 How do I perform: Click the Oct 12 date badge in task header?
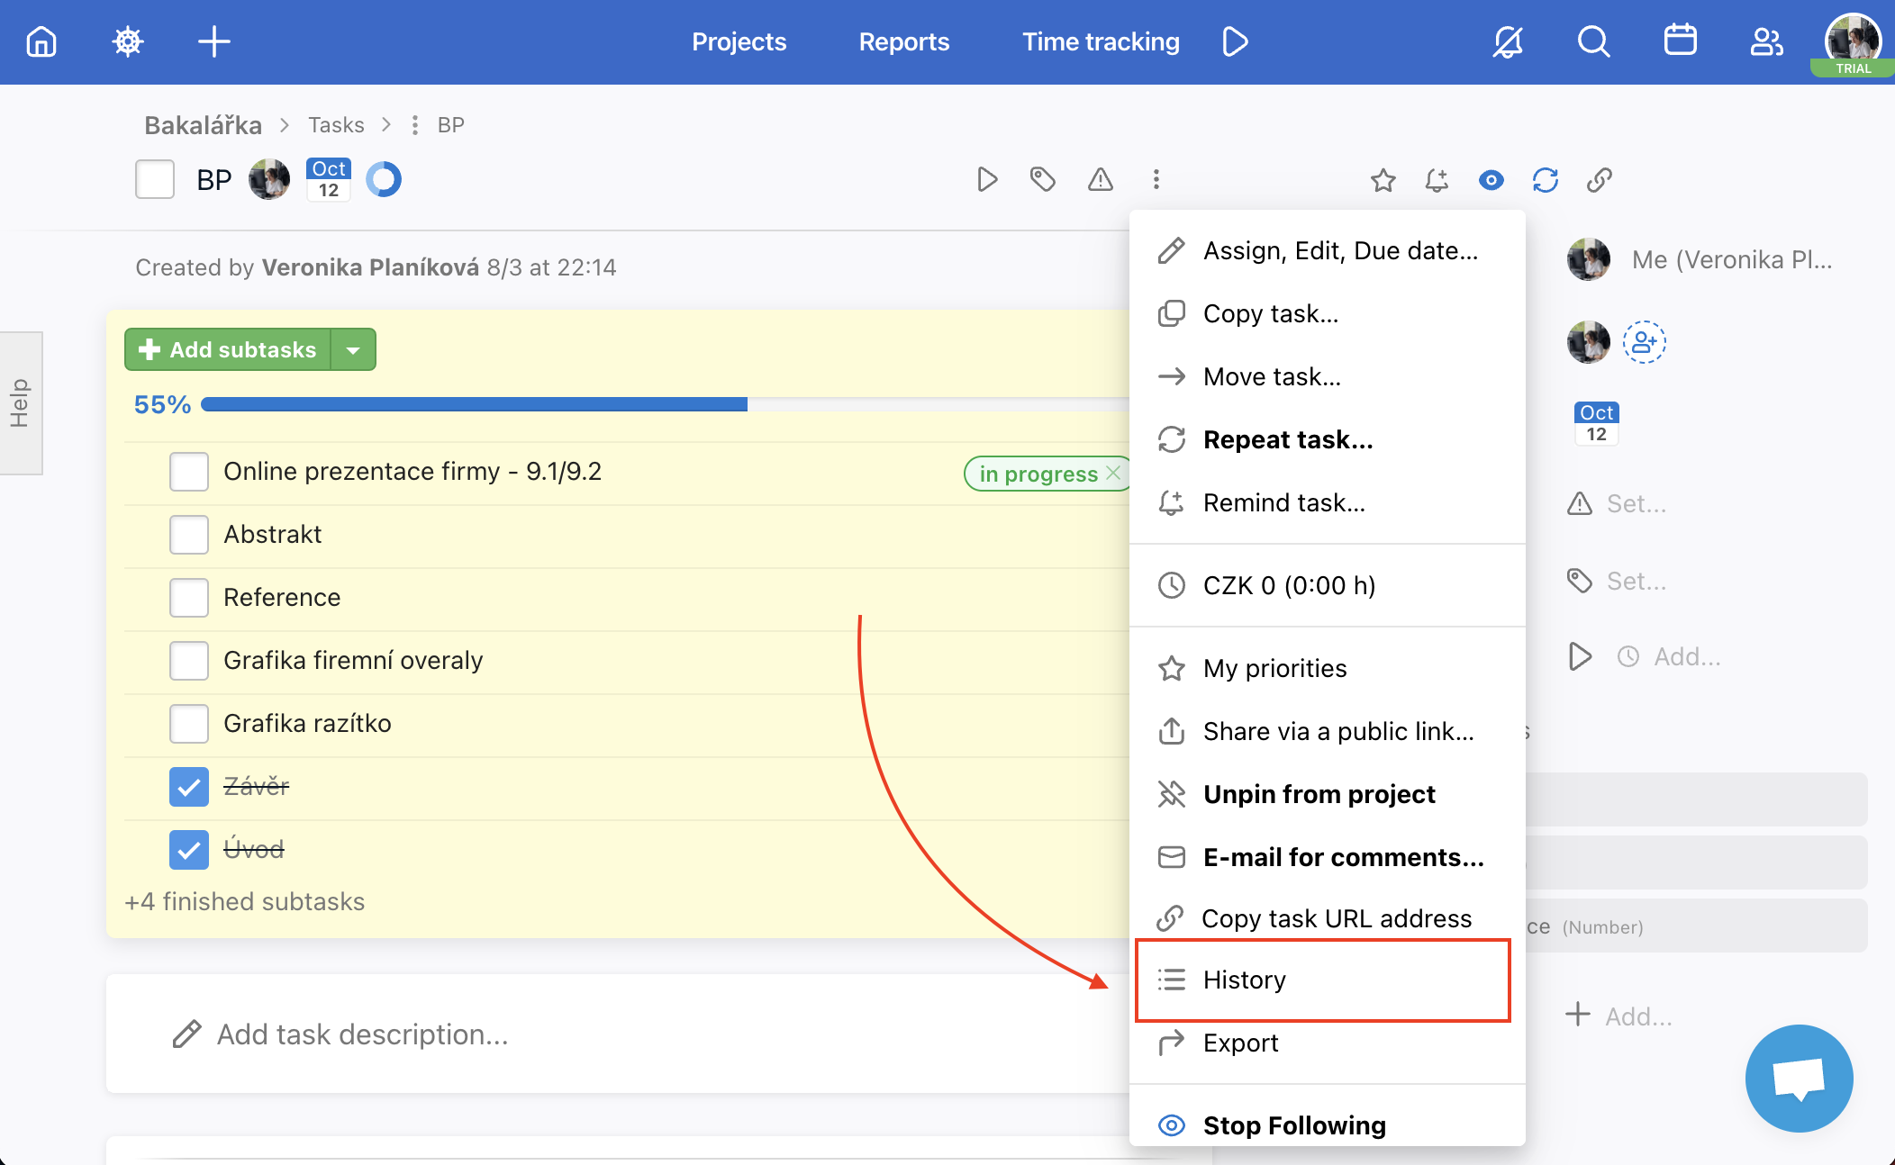pyautogui.click(x=329, y=180)
